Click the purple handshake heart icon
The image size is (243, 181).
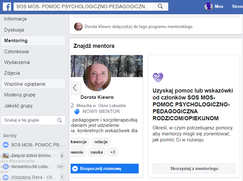click(x=158, y=77)
